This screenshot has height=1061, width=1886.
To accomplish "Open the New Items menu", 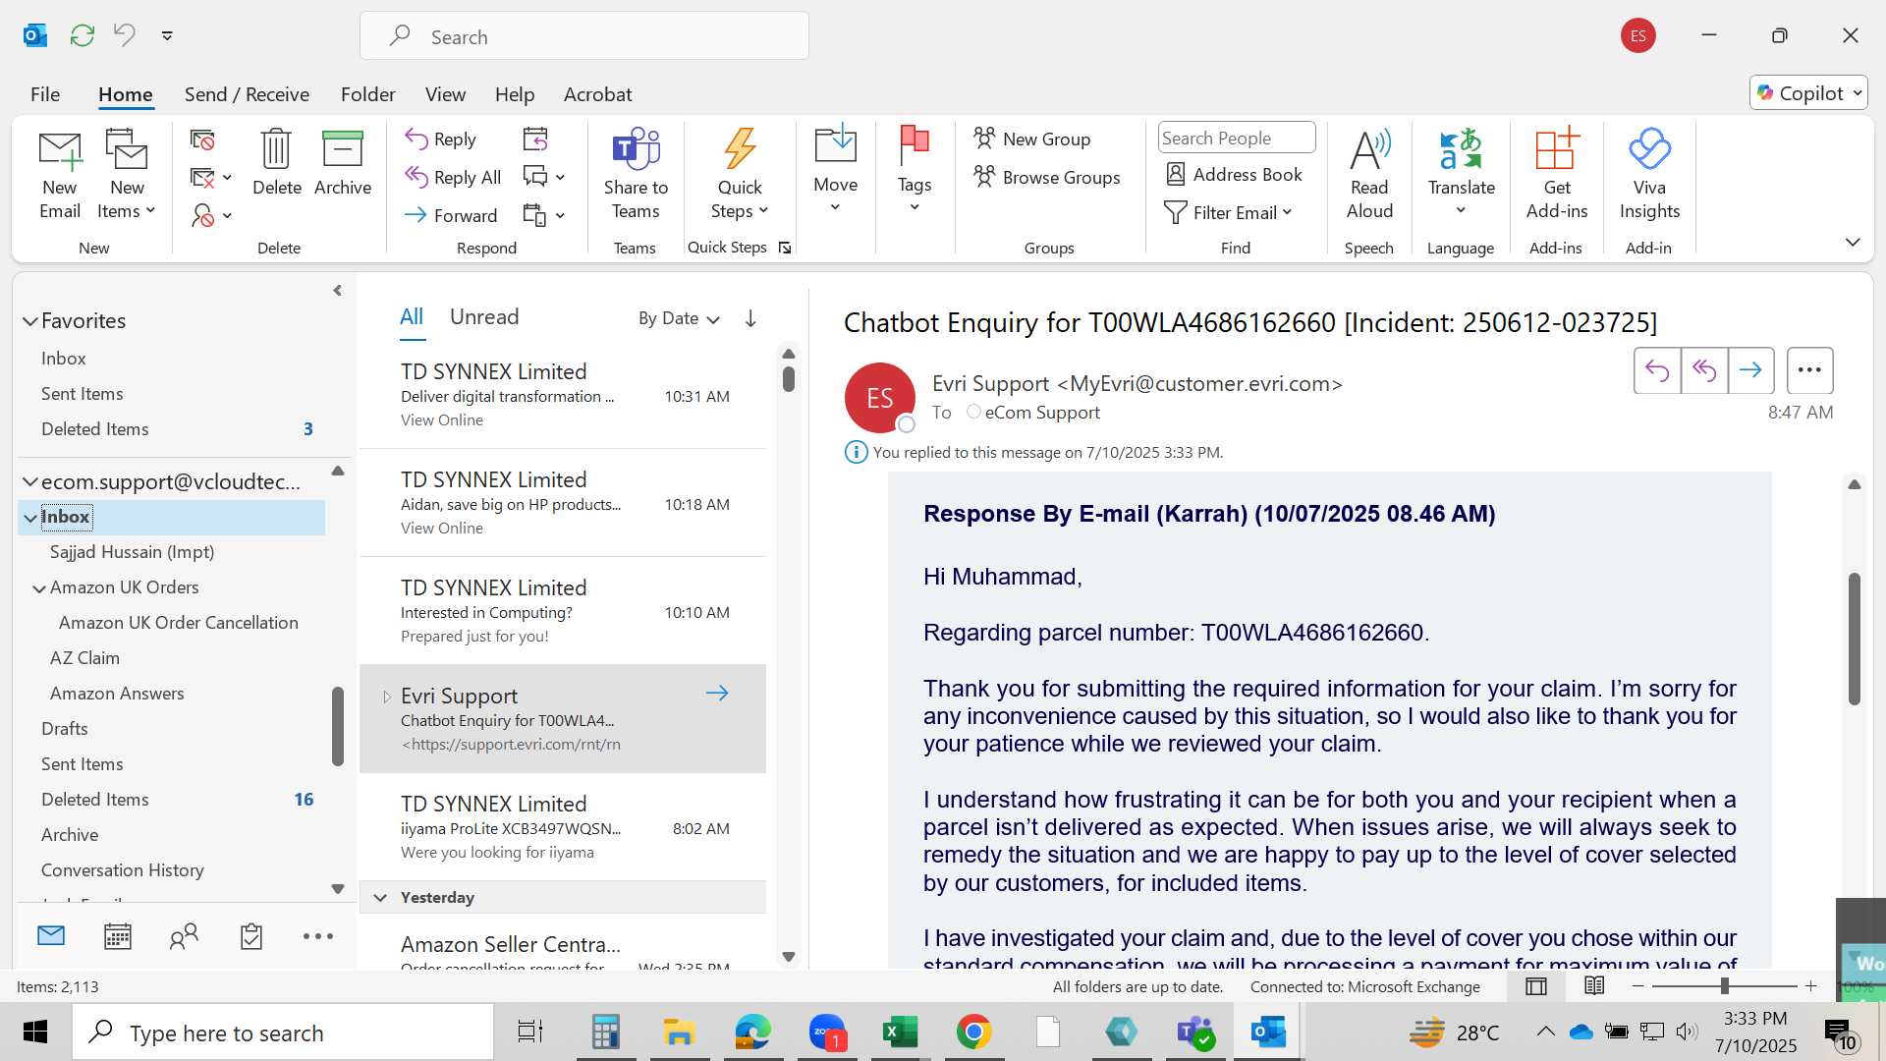I will [127, 176].
